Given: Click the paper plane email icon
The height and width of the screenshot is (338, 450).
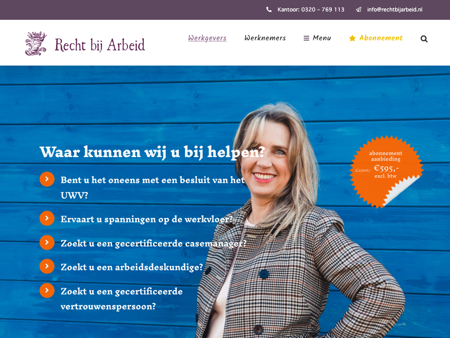Looking at the screenshot, I should (359, 10).
